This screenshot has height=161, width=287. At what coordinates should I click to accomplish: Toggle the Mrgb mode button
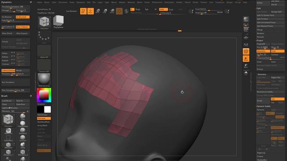point(138,9)
